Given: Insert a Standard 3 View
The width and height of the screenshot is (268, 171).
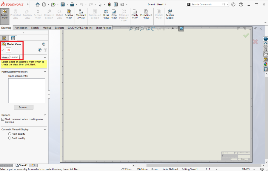Looking at the screenshot, I should (x=81, y=14).
